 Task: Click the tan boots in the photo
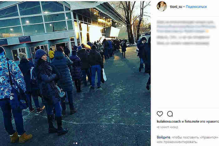pyautogui.click(x=21, y=137)
